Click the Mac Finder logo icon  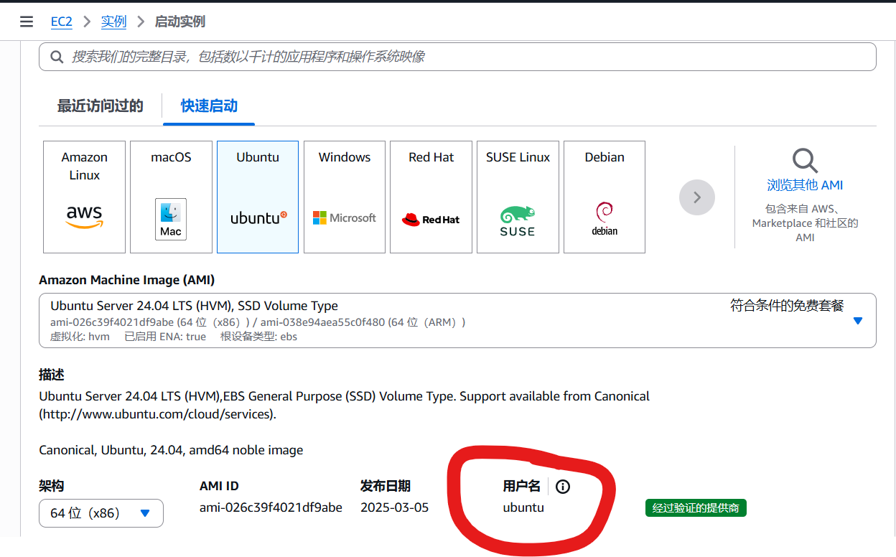pyautogui.click(x=171, y=219)
